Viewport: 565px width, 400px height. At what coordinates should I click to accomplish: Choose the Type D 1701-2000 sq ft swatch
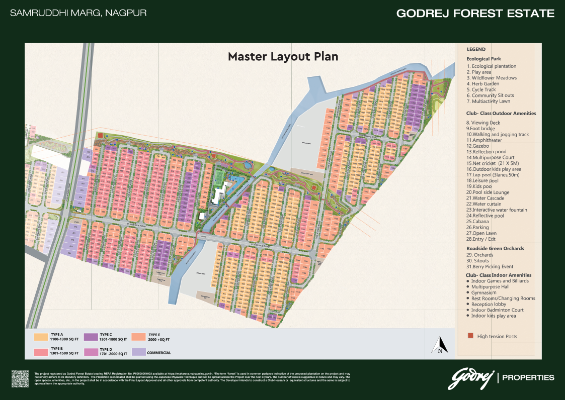coord(91,351)
